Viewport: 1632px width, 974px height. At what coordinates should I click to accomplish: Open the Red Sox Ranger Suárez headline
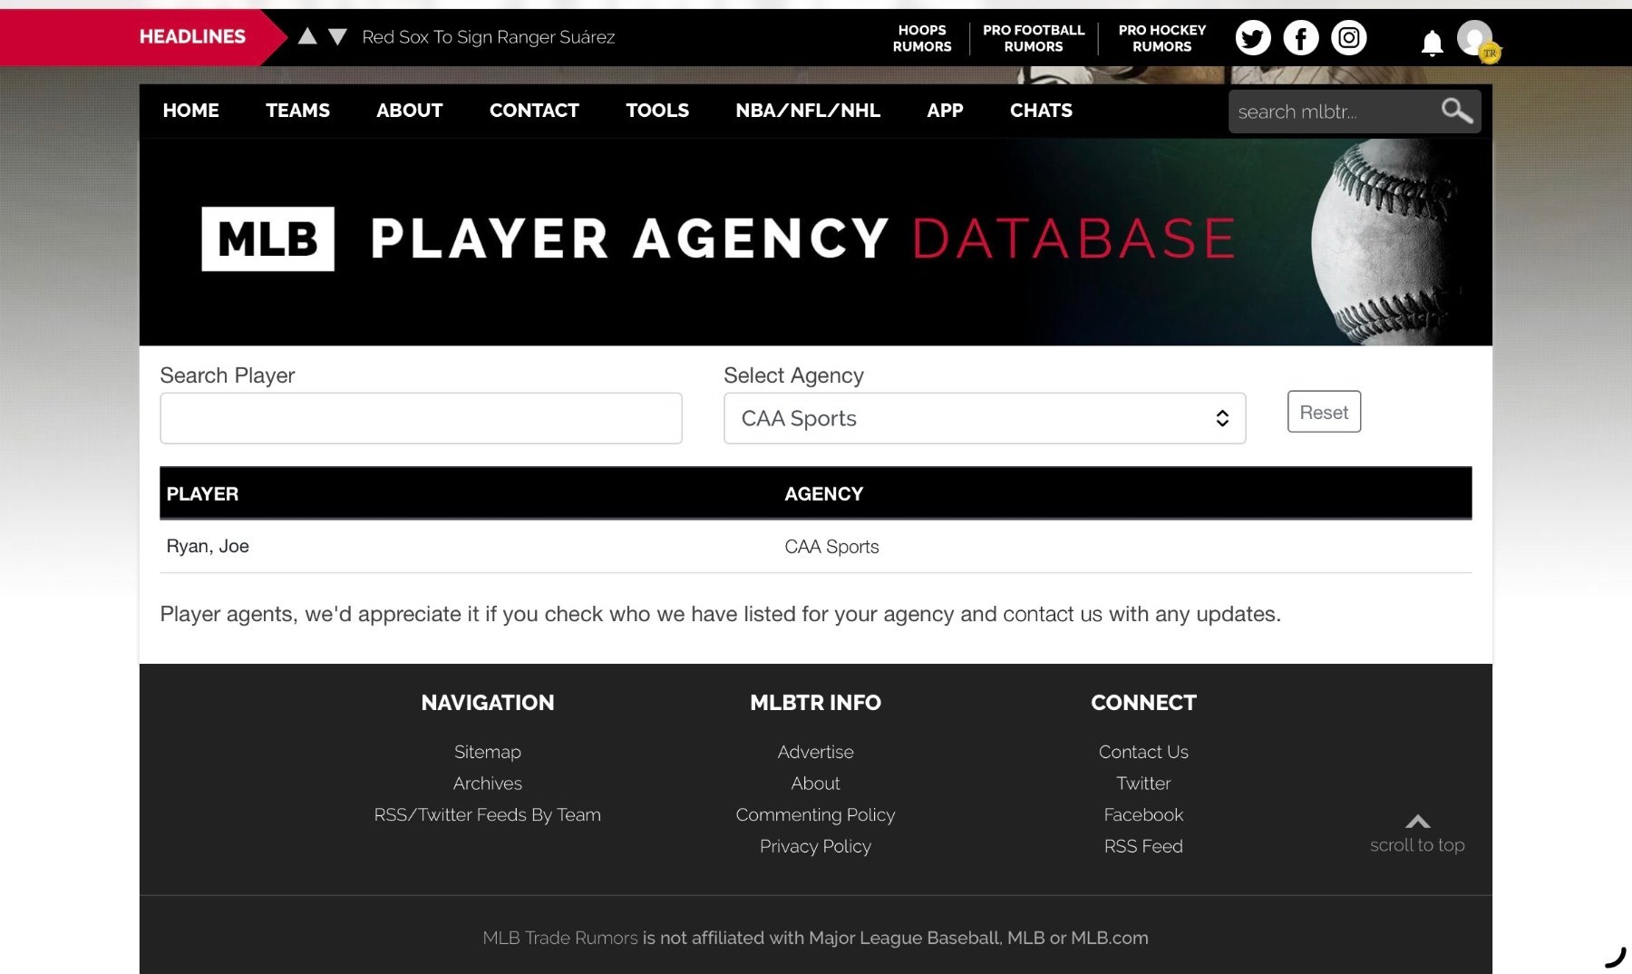click(x=488, y=37)
